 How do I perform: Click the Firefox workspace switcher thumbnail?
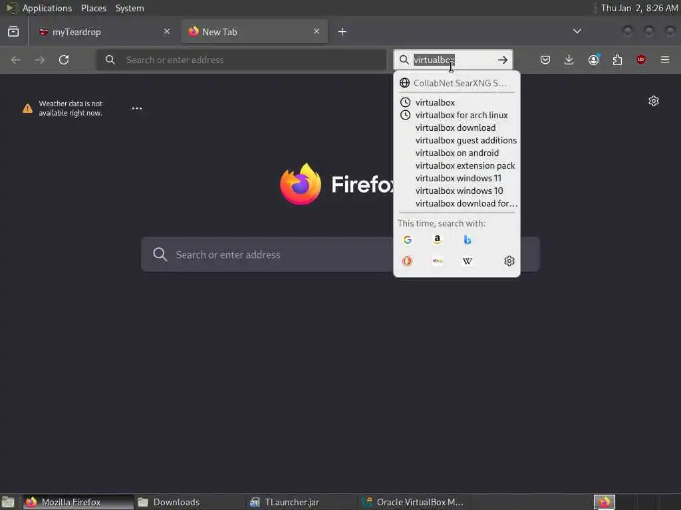[x=605, y=502]
